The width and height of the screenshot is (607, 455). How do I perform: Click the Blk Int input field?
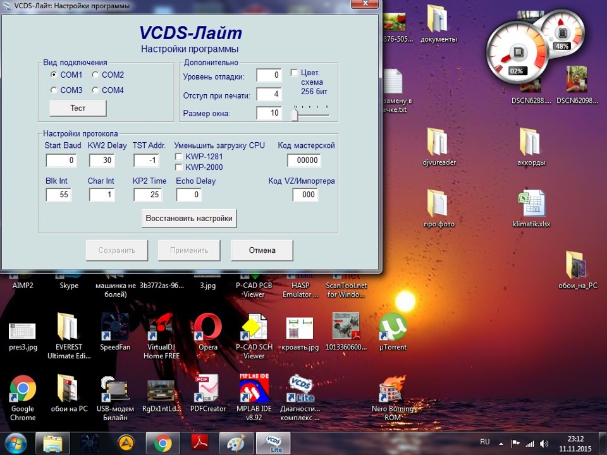[58, 195]
